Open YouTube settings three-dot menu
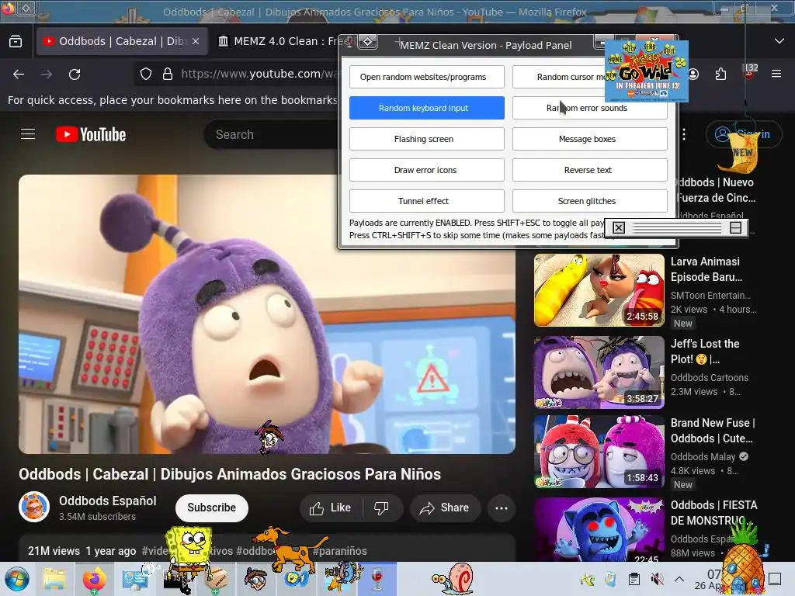 point(684,134)
